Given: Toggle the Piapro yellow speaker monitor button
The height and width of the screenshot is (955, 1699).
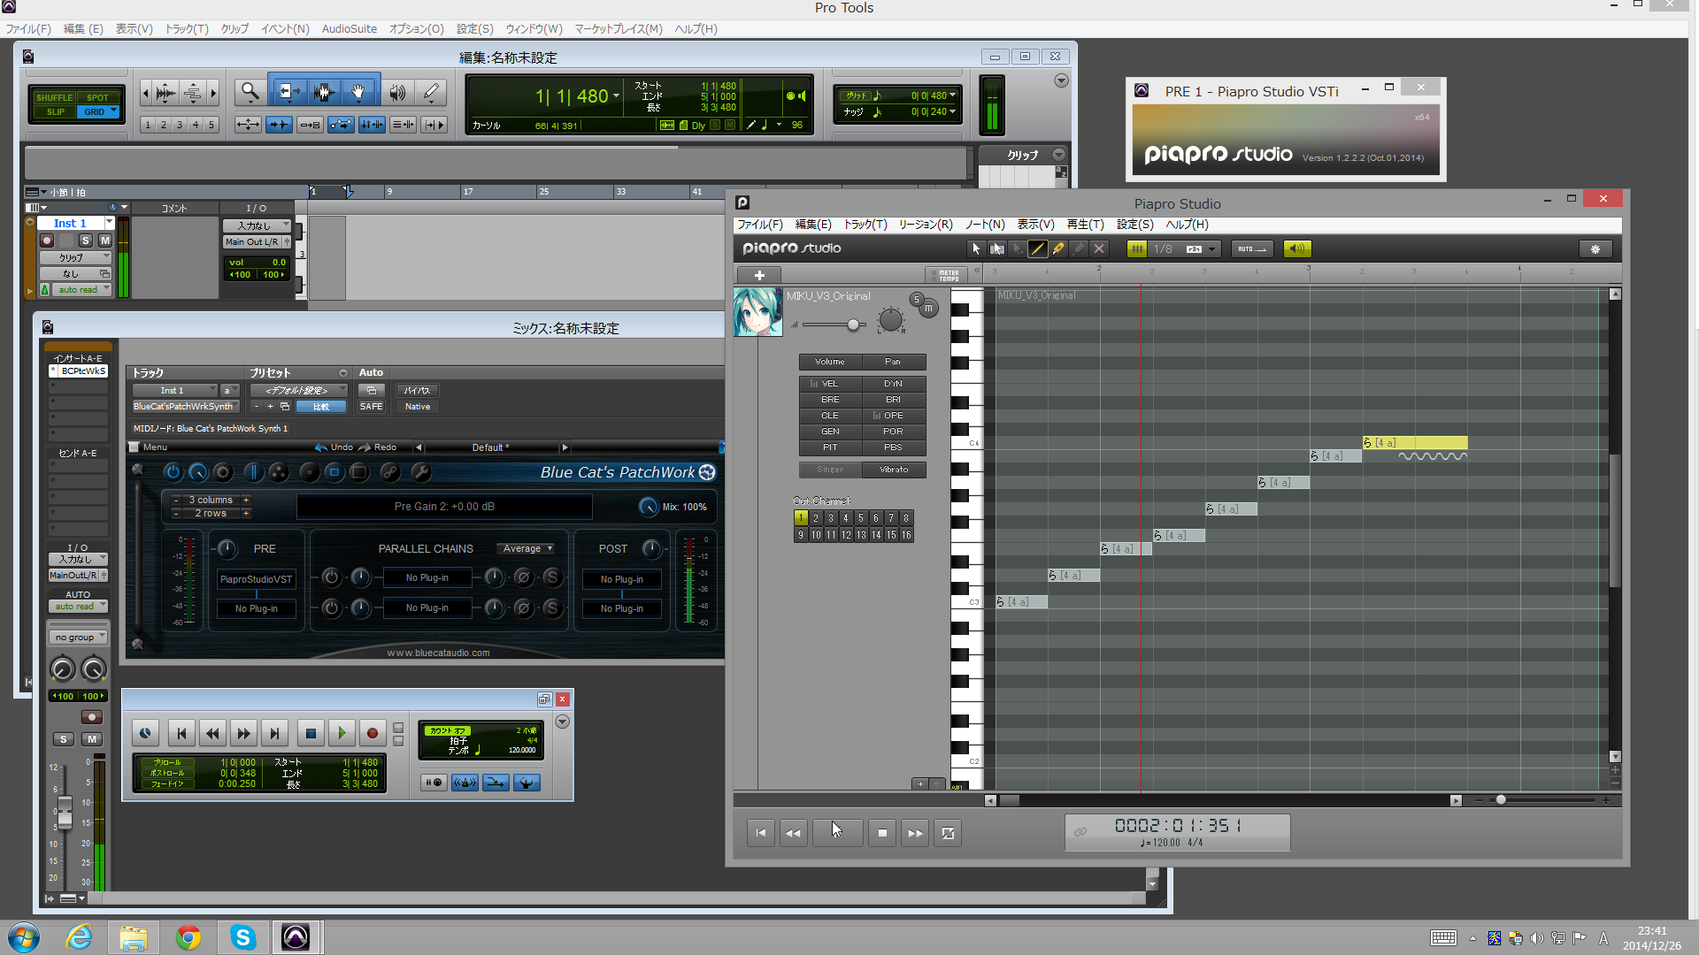Looking at the screenshot, I should 1296,249.
